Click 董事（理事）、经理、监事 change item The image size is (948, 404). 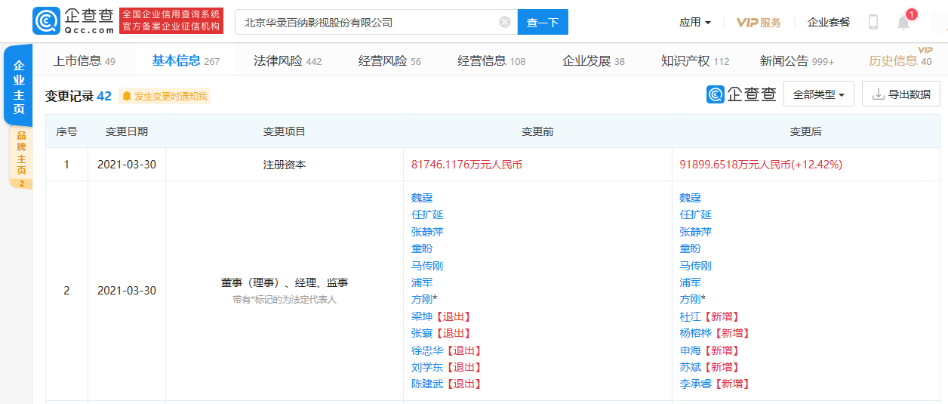[x=285, y=283]
